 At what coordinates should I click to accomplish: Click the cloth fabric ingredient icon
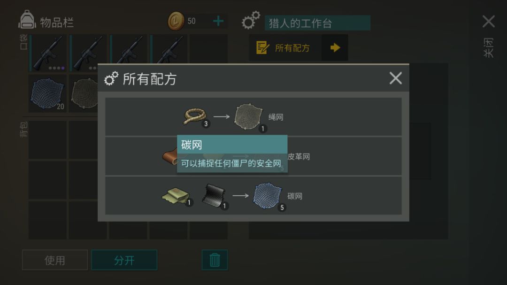coord(176,195)
